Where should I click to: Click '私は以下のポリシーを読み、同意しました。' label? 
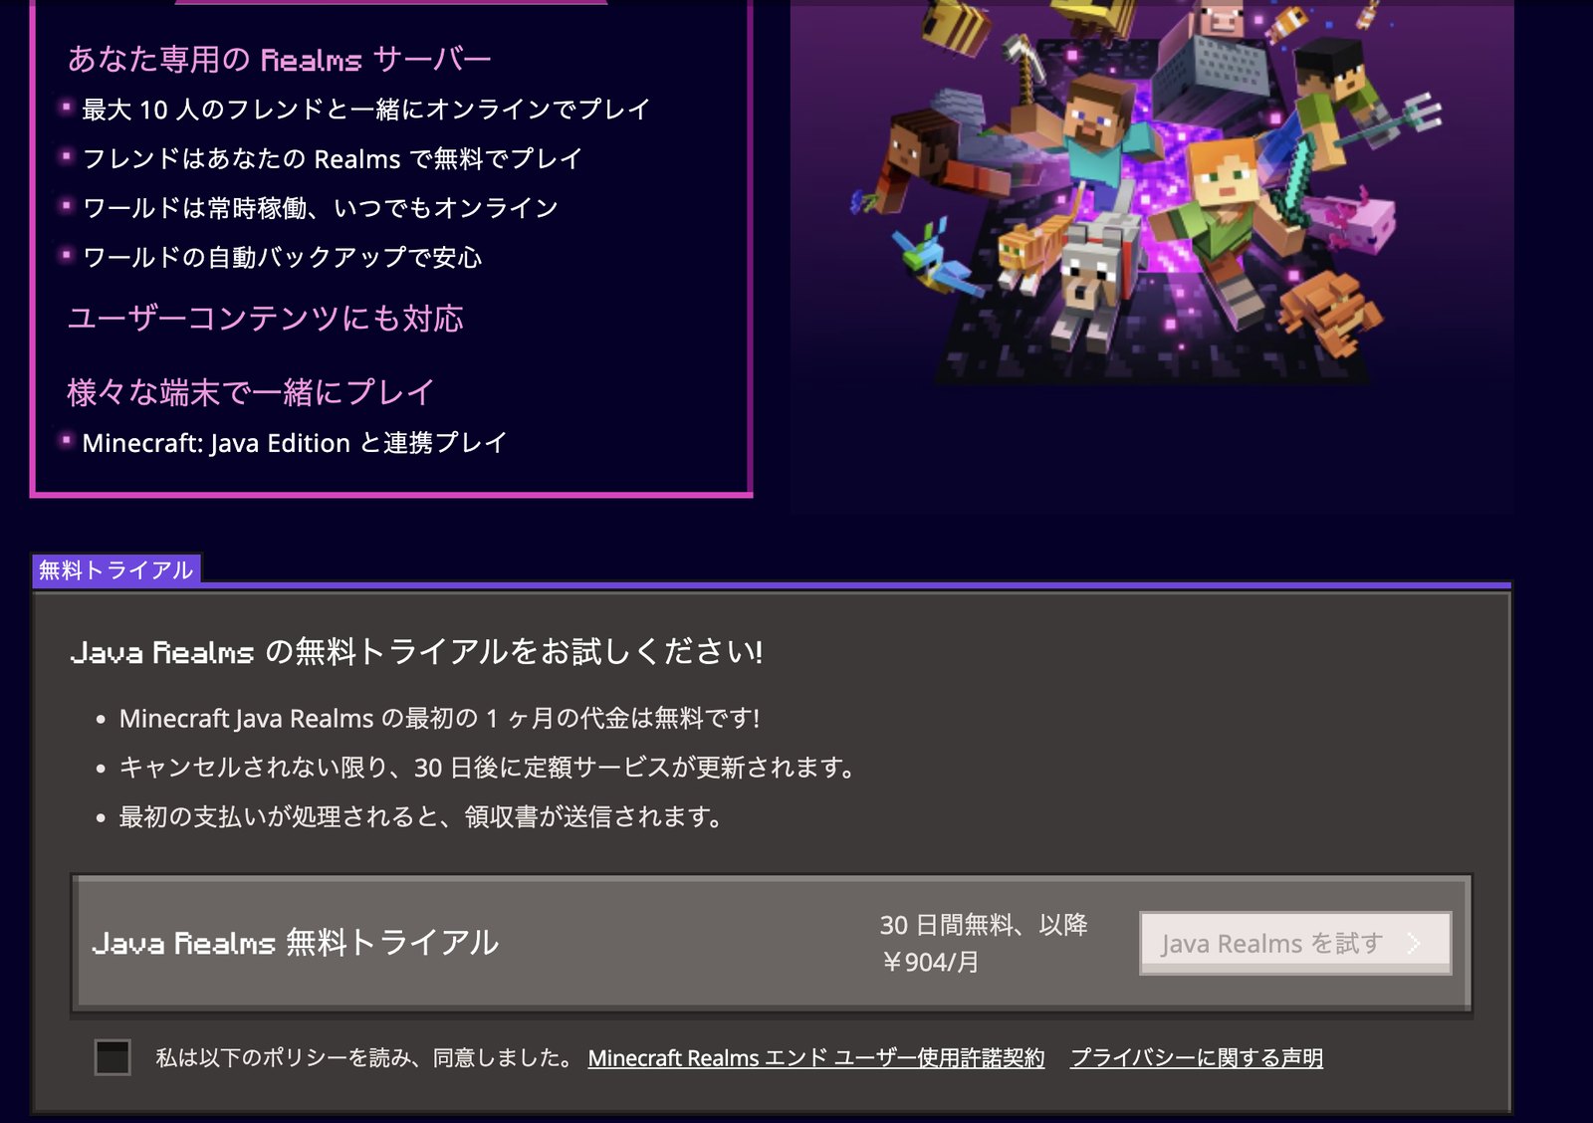pyautogui.click(x=365, y=1057)
